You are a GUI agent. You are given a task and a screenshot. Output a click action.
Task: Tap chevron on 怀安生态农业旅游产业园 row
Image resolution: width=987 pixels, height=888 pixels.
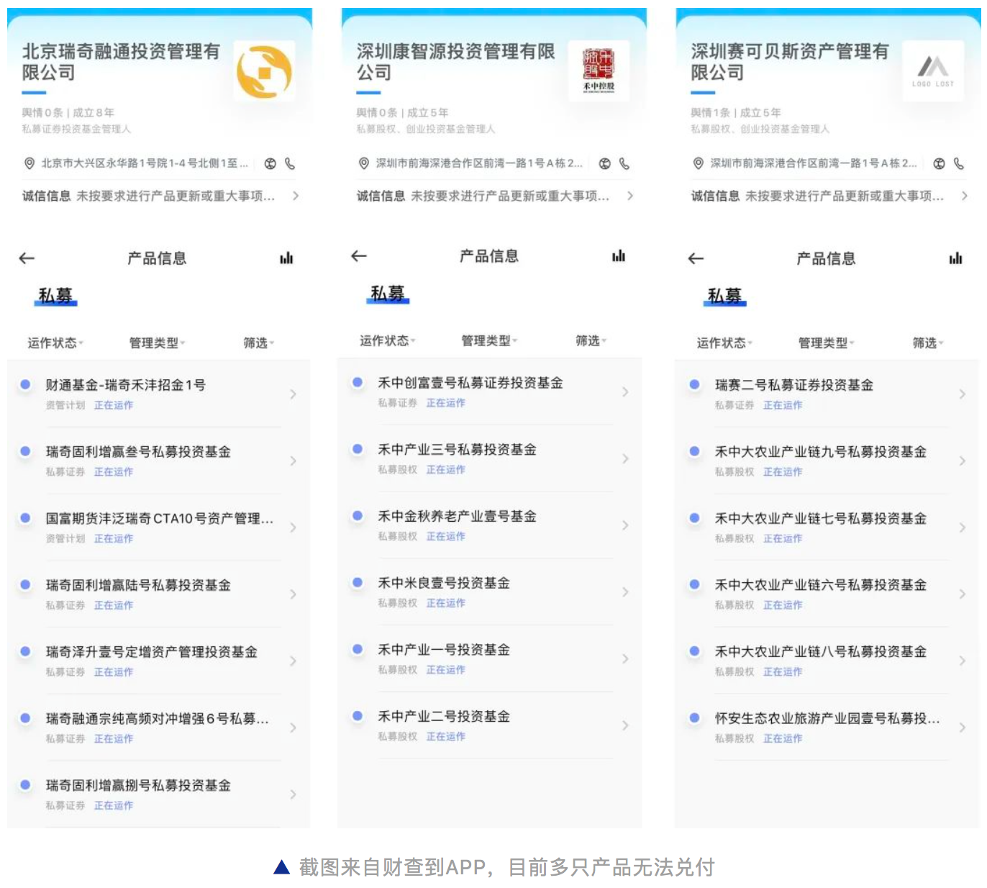[x=962, y=728]
